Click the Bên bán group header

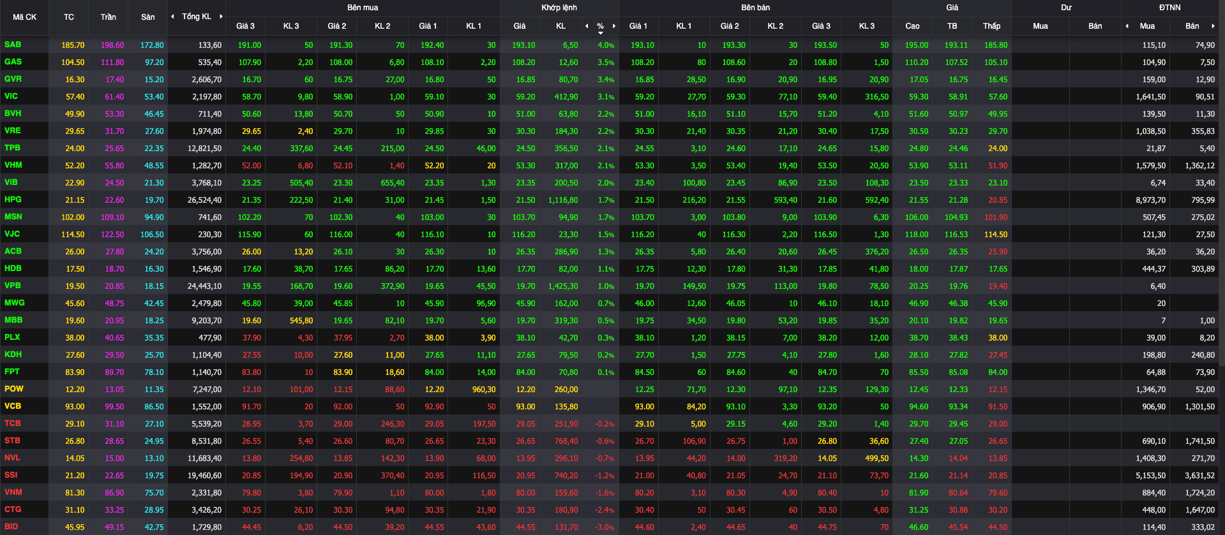(x=756, y=8)
